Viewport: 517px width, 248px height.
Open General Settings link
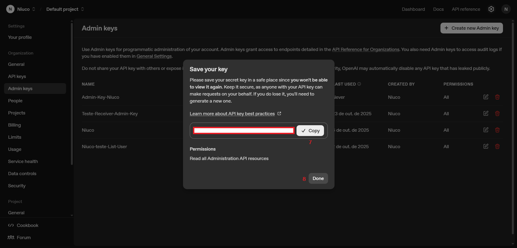pyautogui.click(x=154, y=56)
